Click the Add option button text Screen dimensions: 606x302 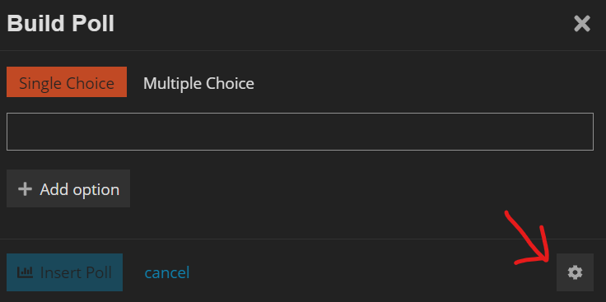[x=80, y=189]
